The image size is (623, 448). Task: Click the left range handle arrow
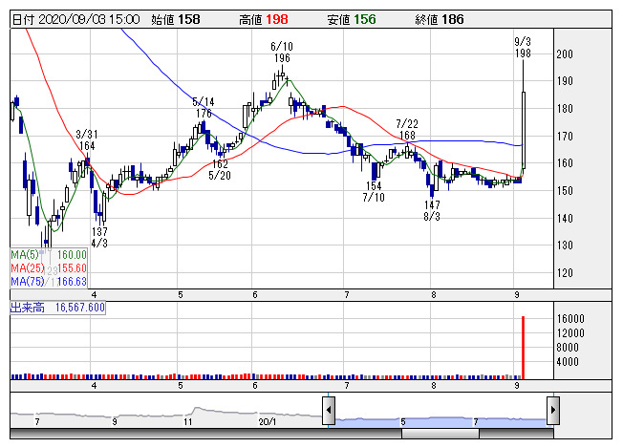point(328,411)
